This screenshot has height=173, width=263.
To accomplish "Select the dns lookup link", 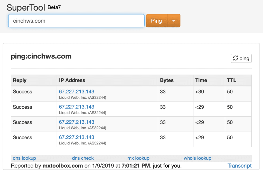I will tap(24, 158).
